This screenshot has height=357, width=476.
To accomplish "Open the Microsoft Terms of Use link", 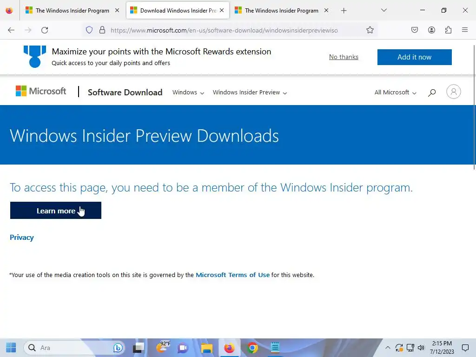I will 232,275.
